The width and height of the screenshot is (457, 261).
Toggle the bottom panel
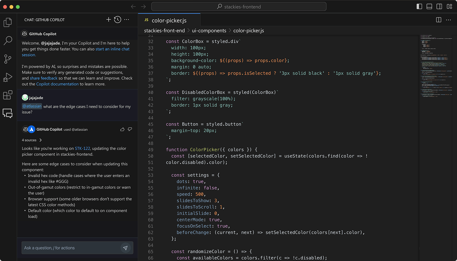pyautogui.click(x=429, y=7)
